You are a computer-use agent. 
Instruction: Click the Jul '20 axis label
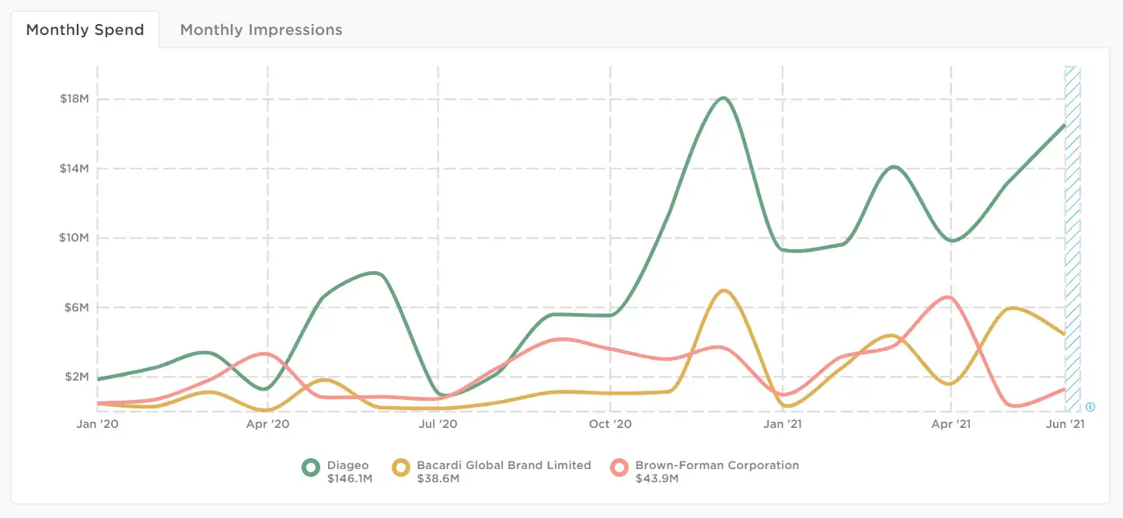click(438, 424)
